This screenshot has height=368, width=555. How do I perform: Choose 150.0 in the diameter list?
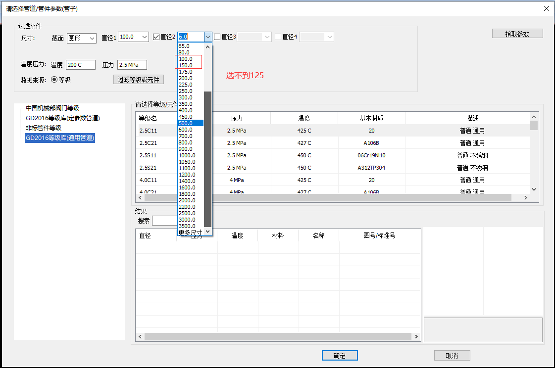tap(186, 65)
